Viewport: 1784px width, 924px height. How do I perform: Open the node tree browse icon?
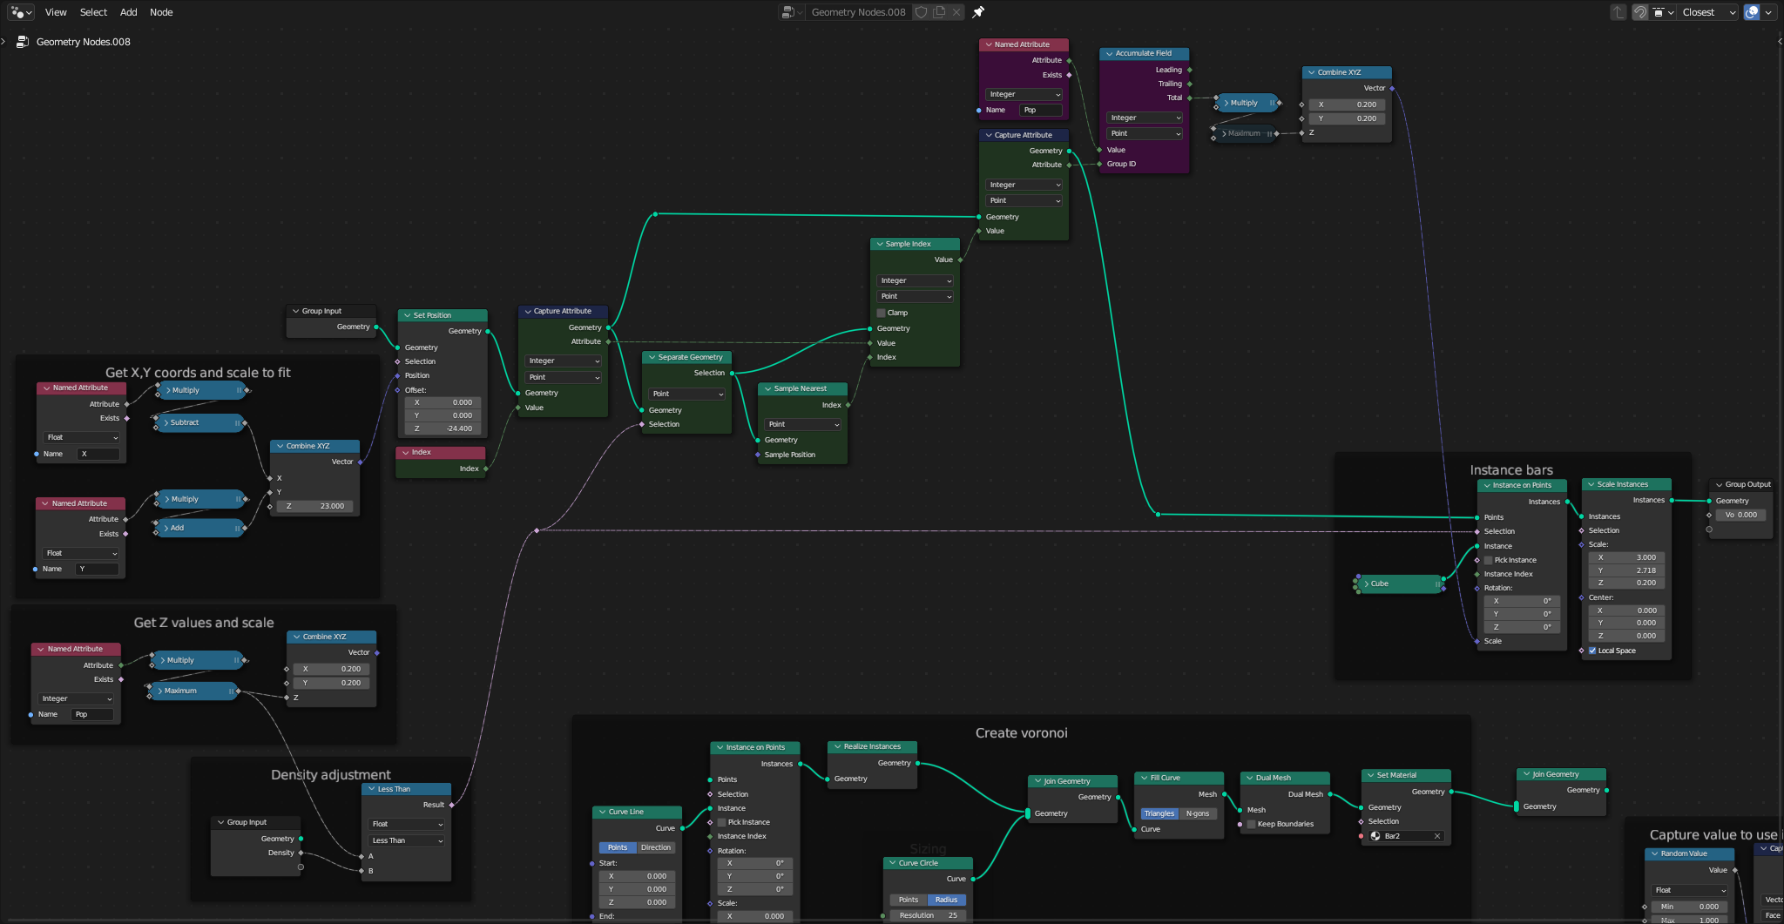pos(791,12)
